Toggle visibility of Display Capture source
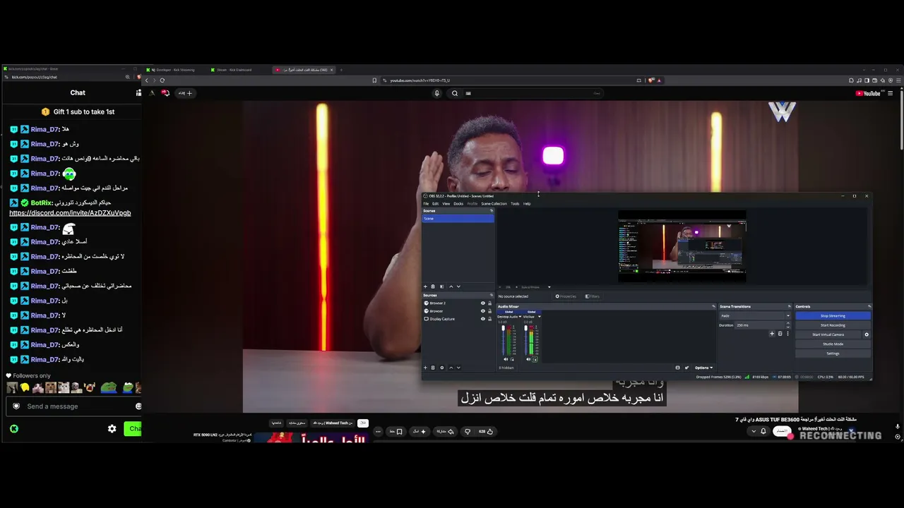 click(x=483, y=319)
